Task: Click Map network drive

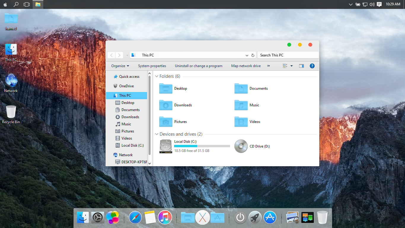Action: (246, 66)
